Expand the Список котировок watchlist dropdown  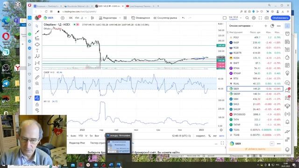(241, 26)
